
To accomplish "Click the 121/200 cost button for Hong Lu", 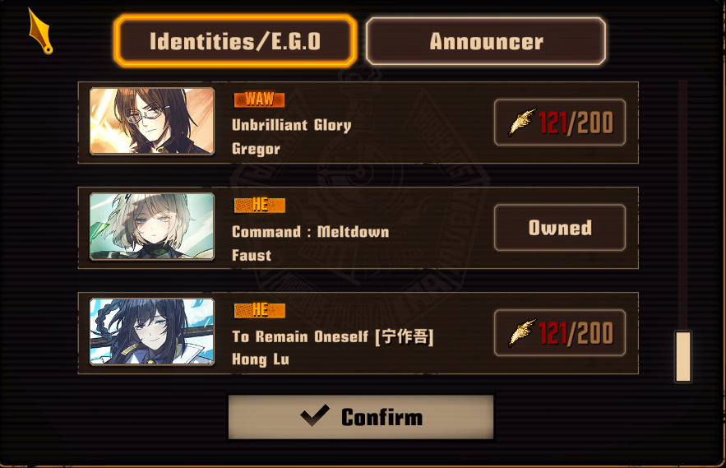I will click(x=560, y=332).
